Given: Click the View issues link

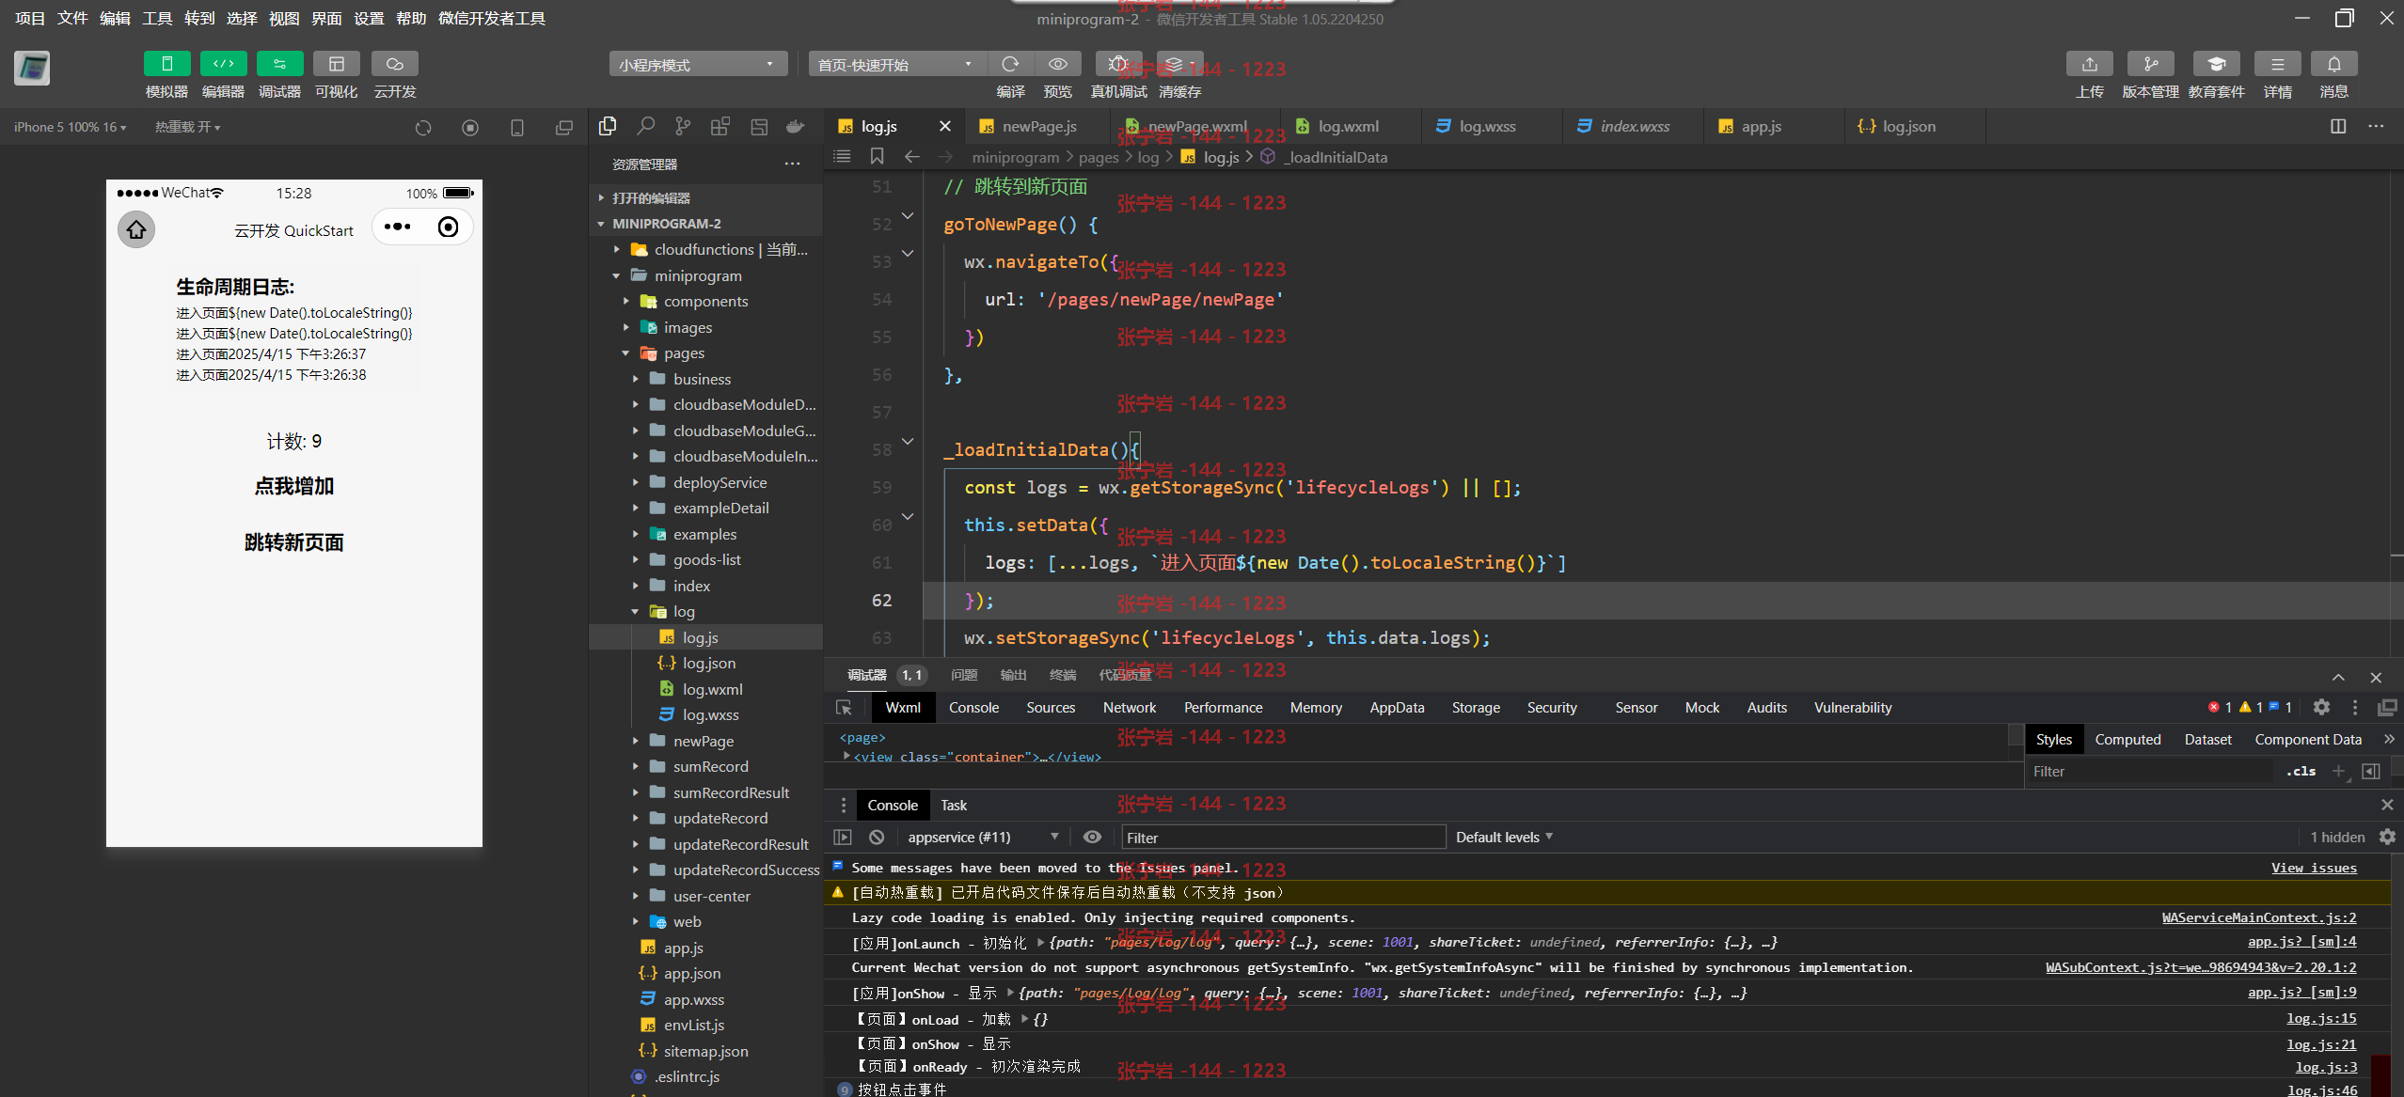Looking at the screenshot, I should (x=2314, y=868).
